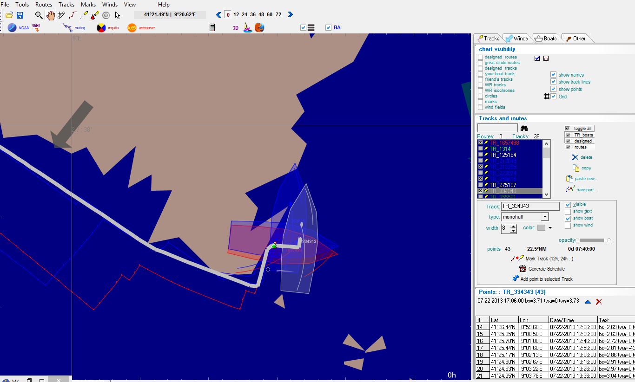Screen dimensions: 635x382
Task: Enable show wind for track
Action: [x=568, y=226]
